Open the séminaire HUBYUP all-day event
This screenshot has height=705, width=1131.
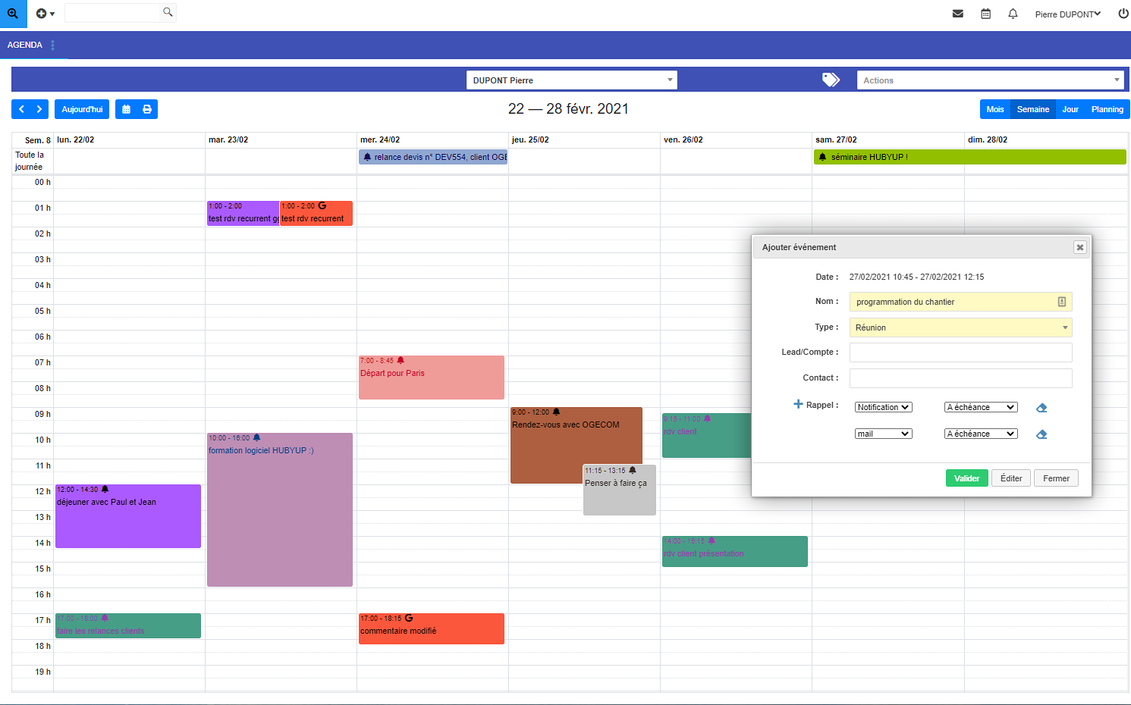970,157
